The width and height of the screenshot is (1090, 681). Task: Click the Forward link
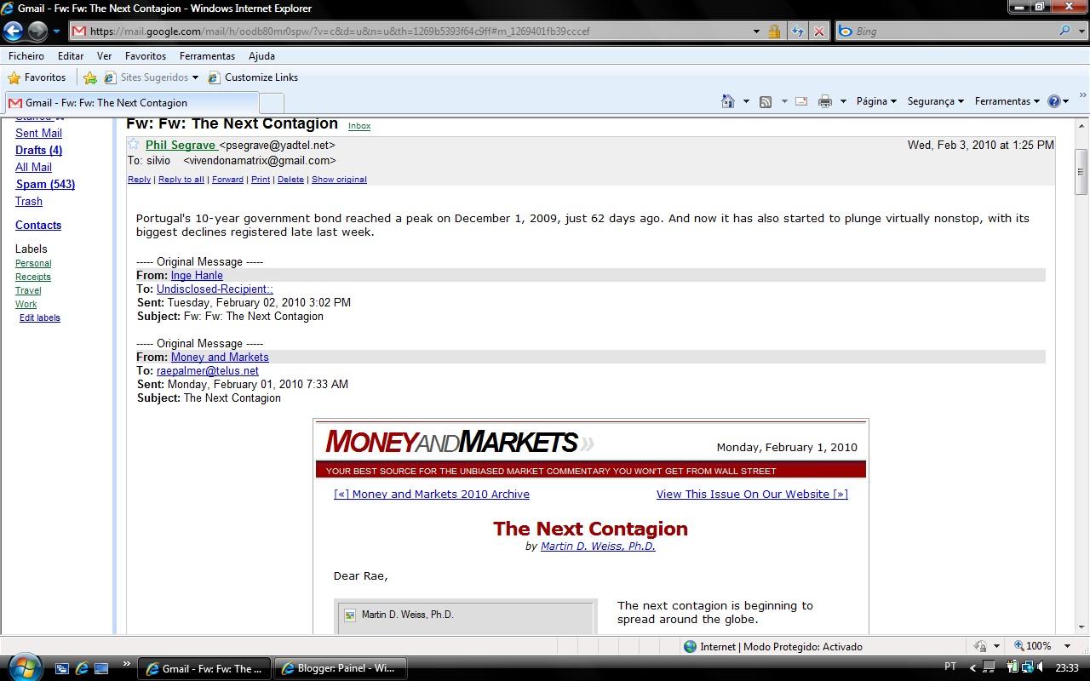(x=227, y=180)
